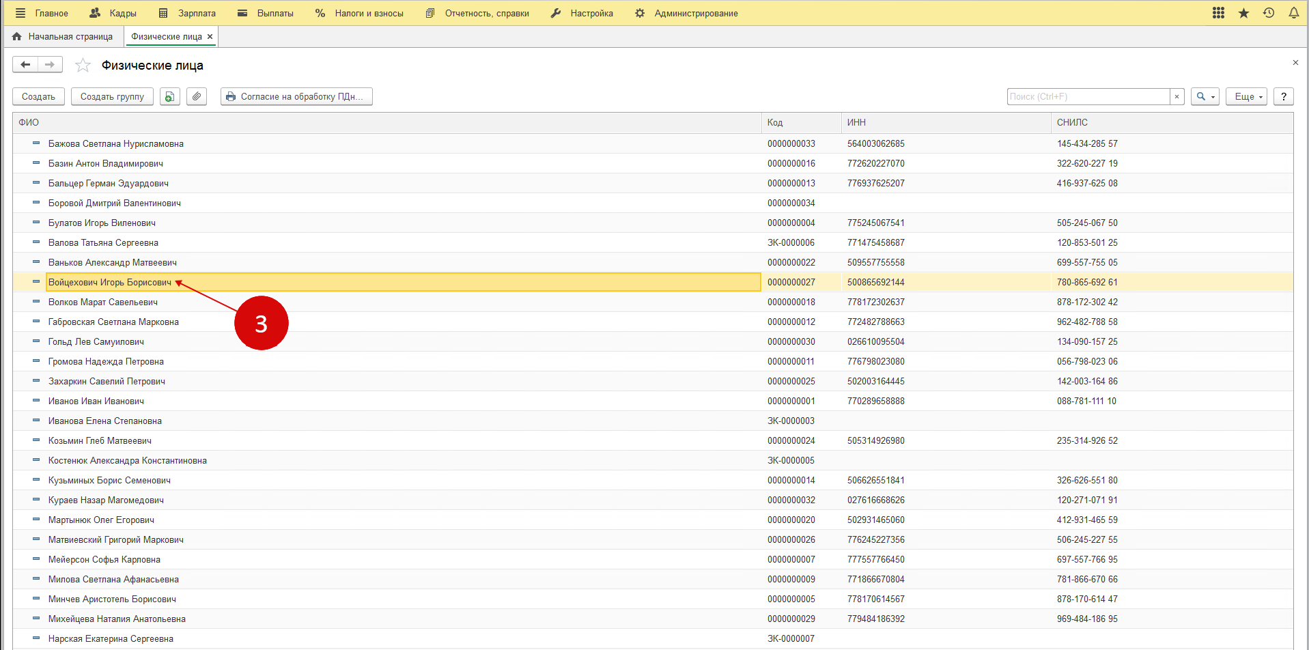Select Ваньков Александр Матвеевич
The width and height of the screenshot is (1309, 650).
pos(113,262)
